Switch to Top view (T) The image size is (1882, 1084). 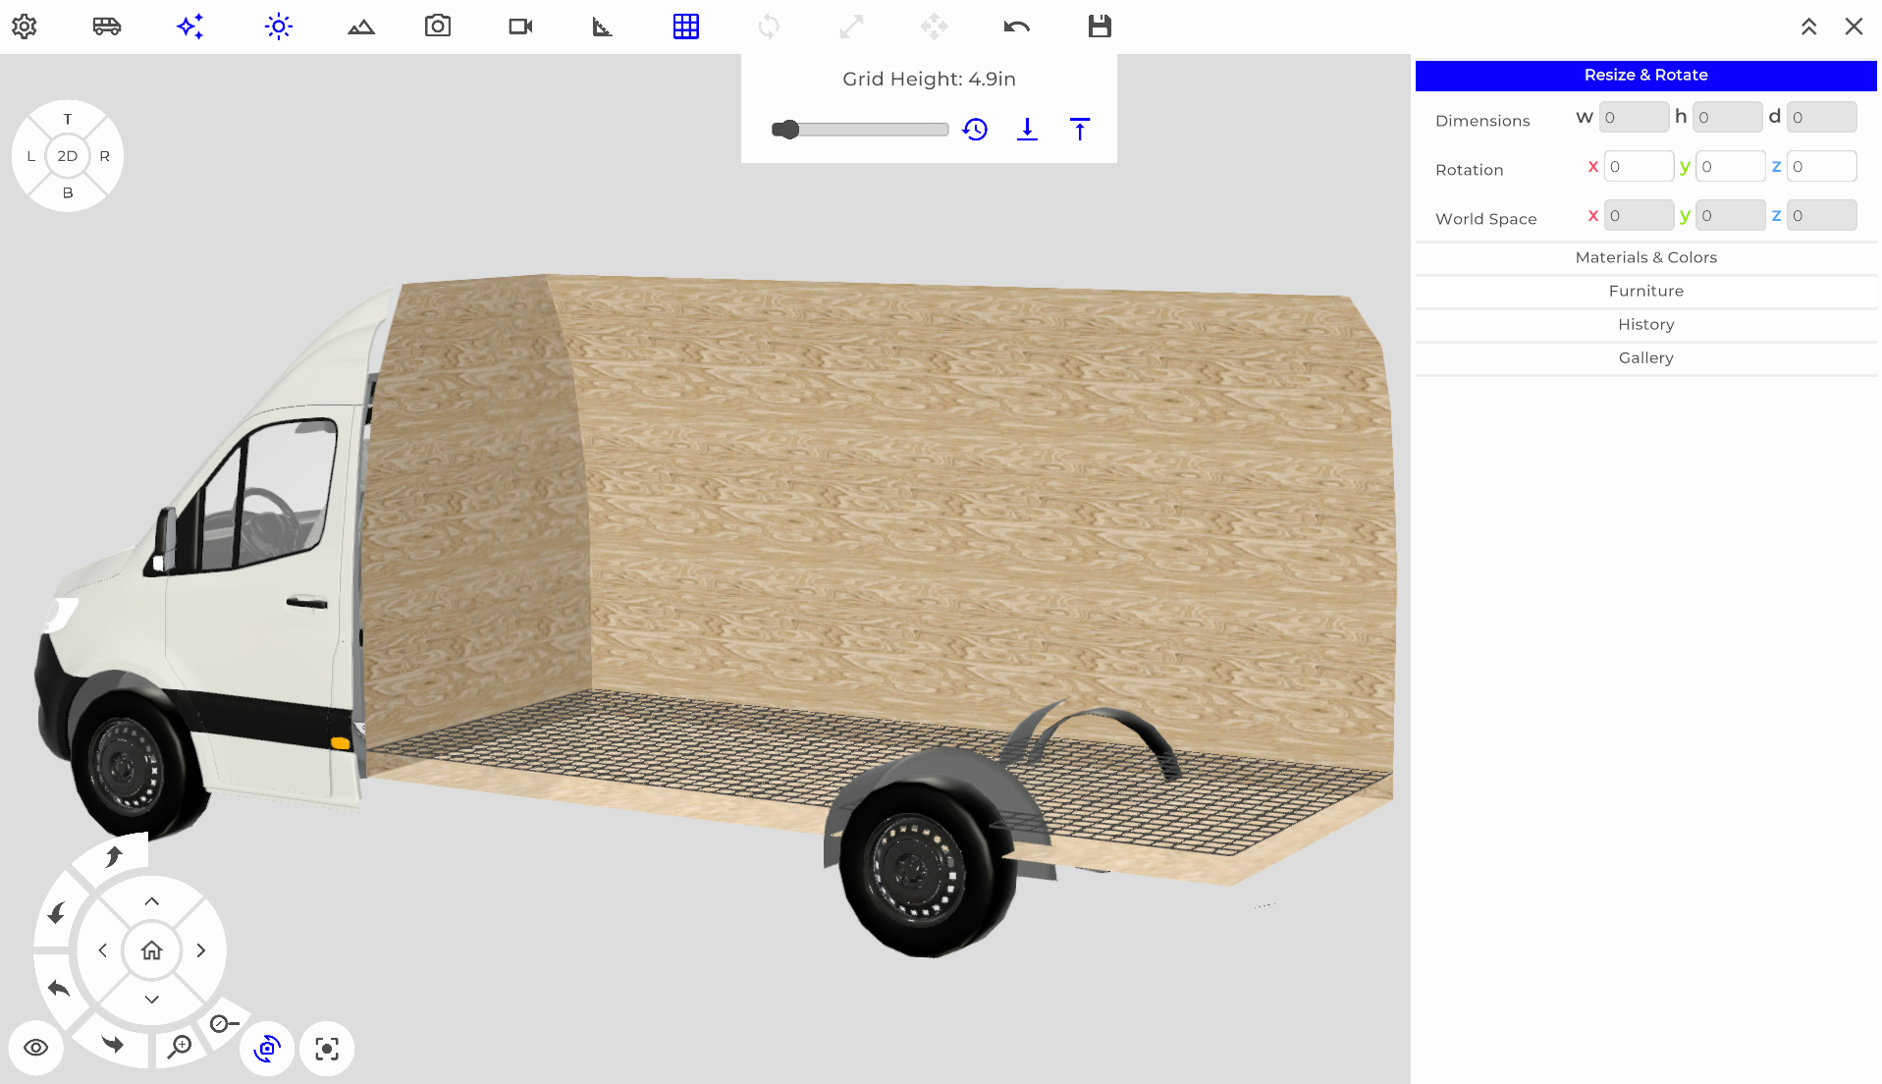click(68, 119)
